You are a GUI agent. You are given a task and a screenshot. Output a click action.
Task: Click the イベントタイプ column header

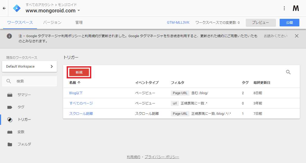pyautogui.click(x=147, y=83)
